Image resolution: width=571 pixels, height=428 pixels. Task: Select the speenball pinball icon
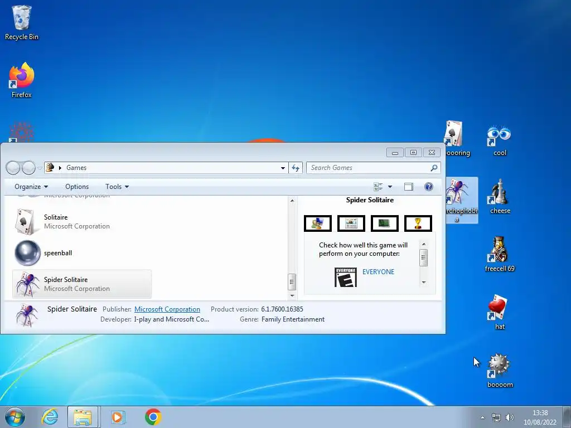pos(27,253)
